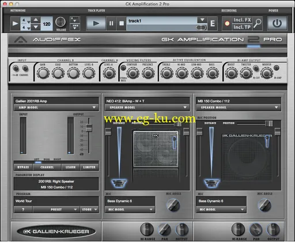295x242 pixels.
Task: Increase metronome tempo with the up arrow
Action: tap(36, 20)
